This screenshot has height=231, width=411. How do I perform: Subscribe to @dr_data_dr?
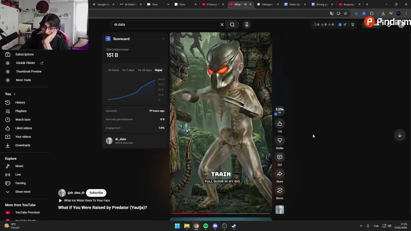(x=96, y=193)
